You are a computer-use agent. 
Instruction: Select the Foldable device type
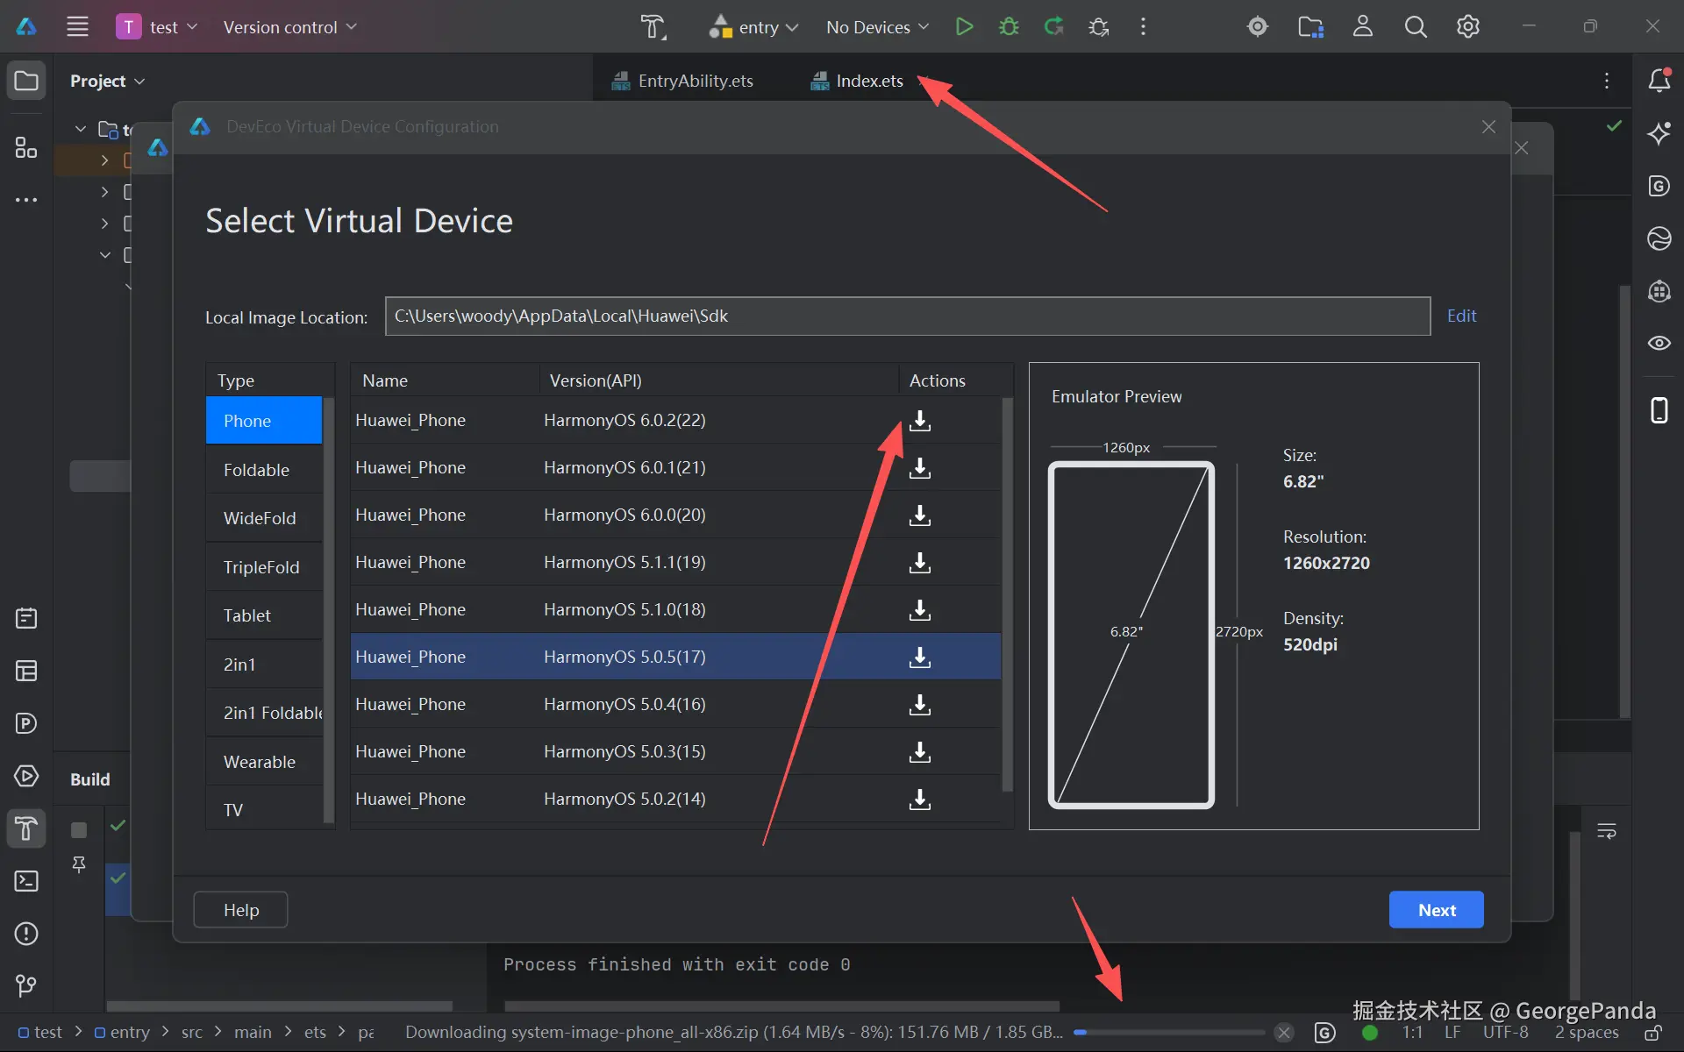point(256,470)
